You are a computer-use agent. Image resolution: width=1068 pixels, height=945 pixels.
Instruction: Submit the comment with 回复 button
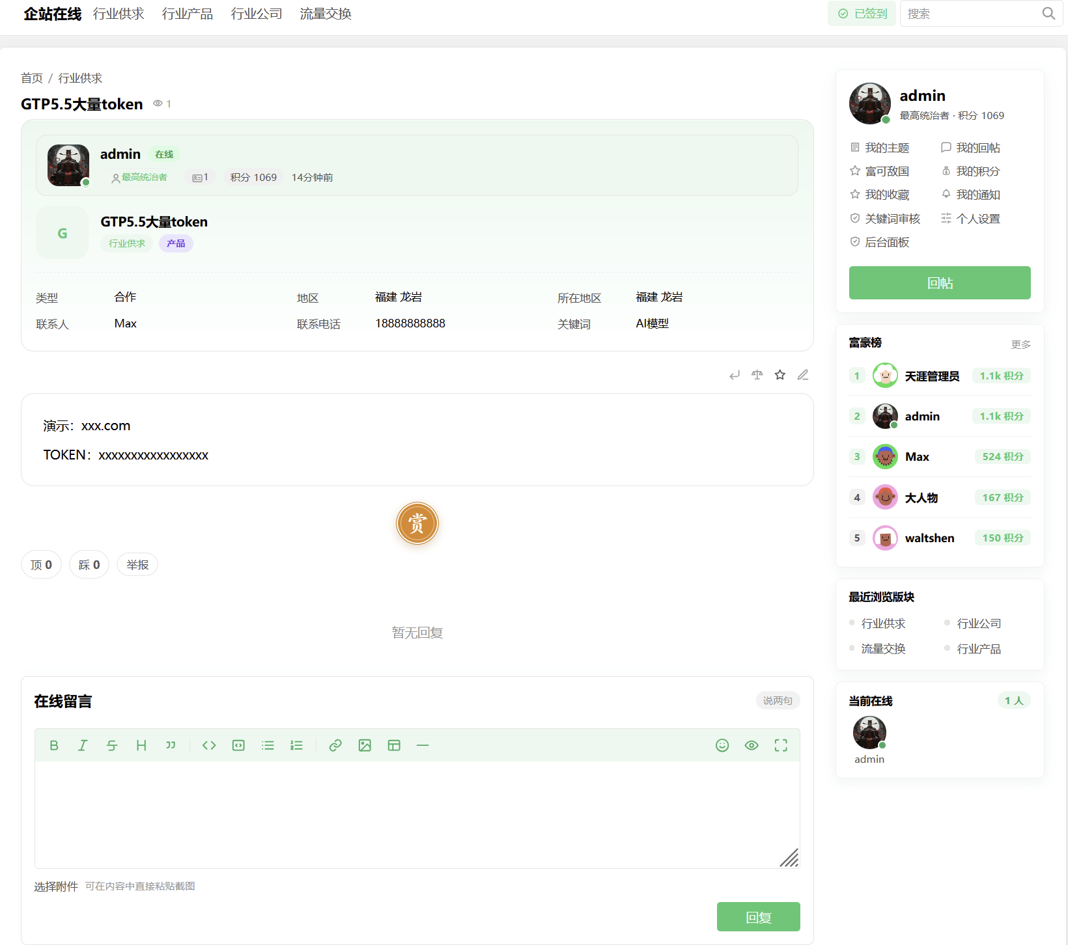[x=759, y=917]
